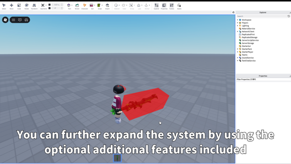This screenshot has width=291, height=164.
Task: Click the Group tool icon
Action: click(131, 5)
